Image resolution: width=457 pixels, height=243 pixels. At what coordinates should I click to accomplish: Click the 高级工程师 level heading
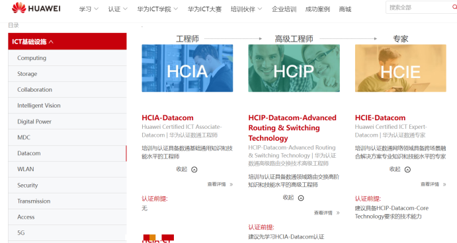click(294, 39)
